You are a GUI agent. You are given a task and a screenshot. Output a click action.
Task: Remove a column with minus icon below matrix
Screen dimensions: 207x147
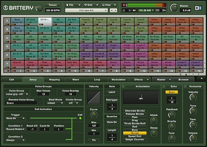point(193,74)
